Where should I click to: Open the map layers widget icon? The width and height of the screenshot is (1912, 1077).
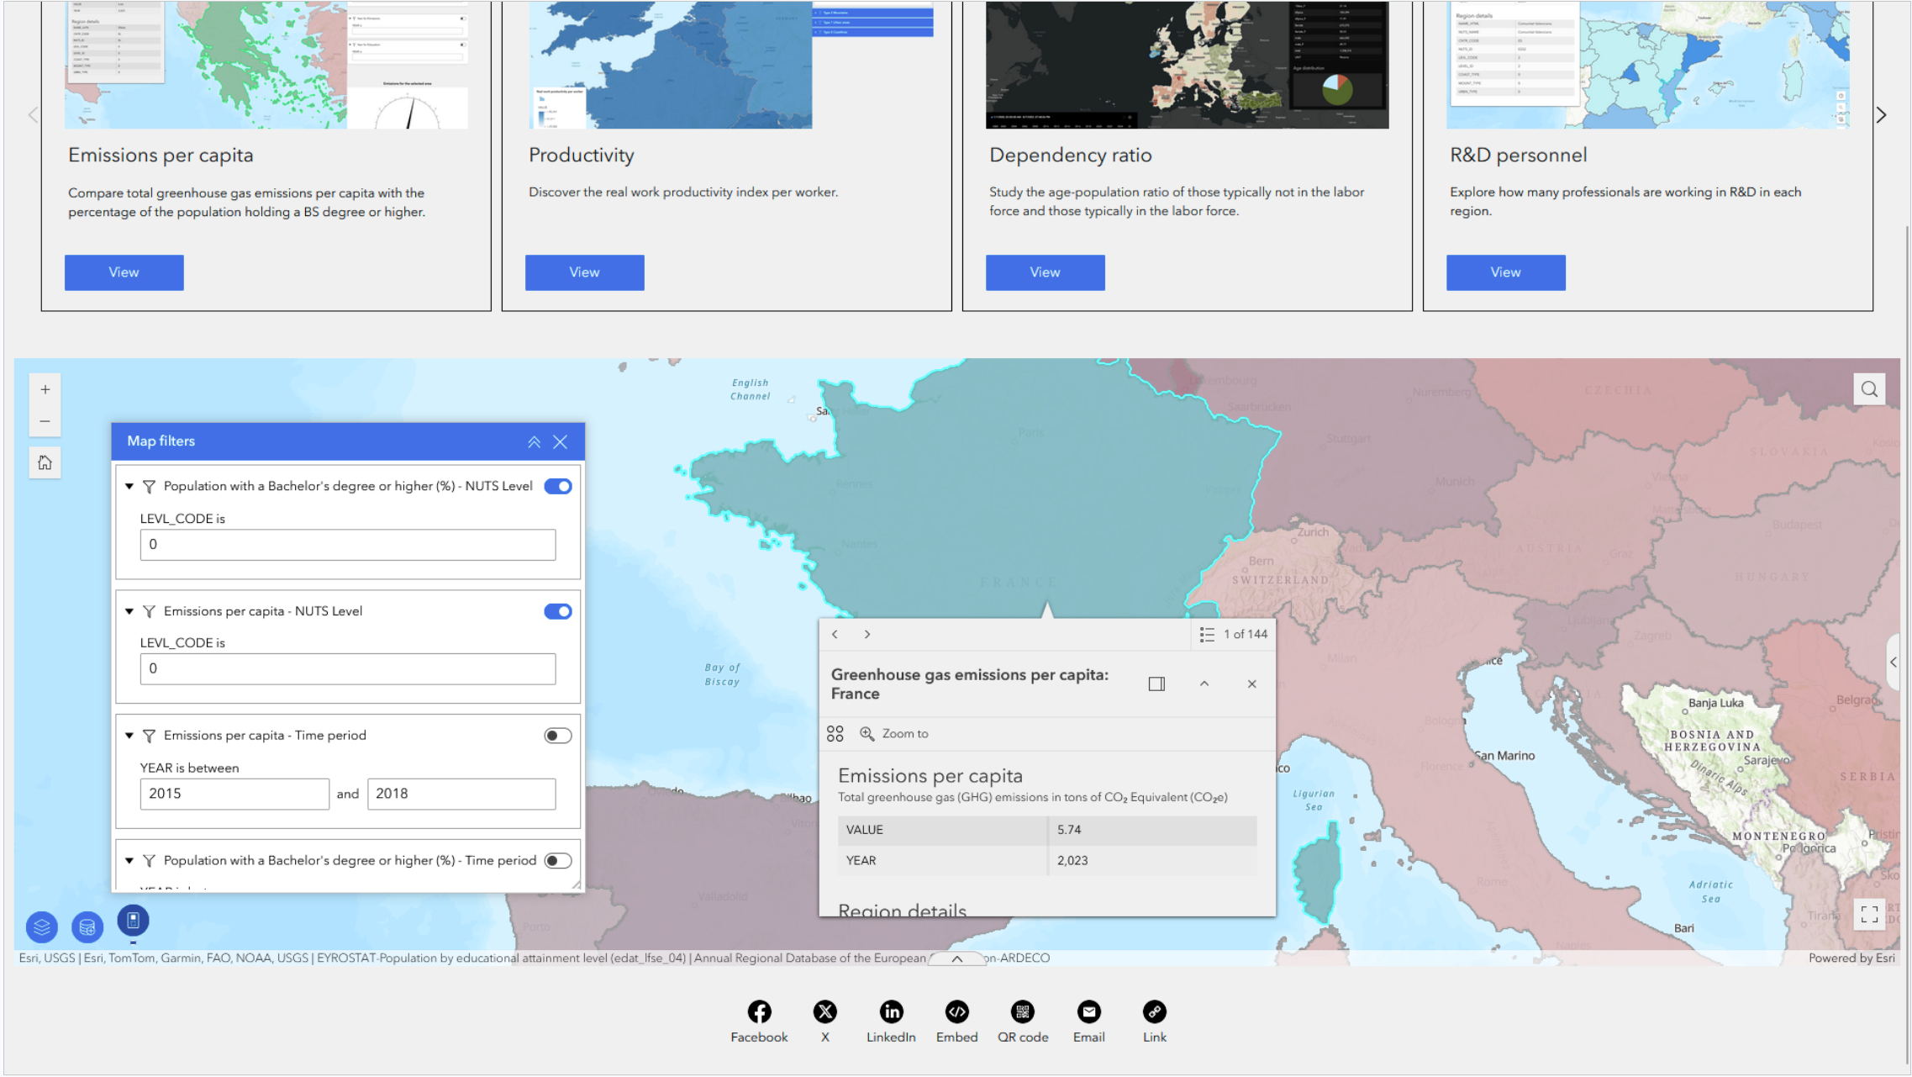coord(42,927)
